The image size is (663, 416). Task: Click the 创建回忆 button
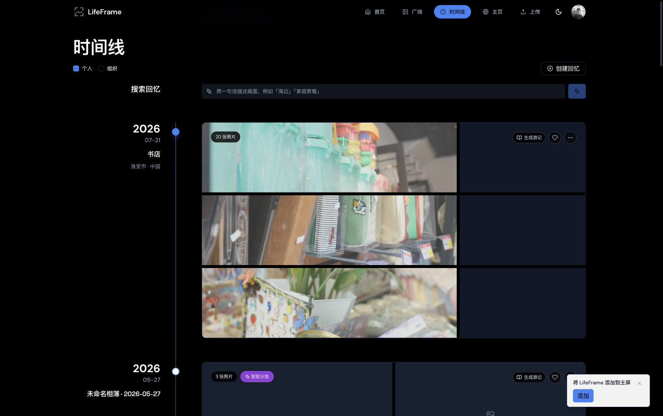[x=563, y=68]
